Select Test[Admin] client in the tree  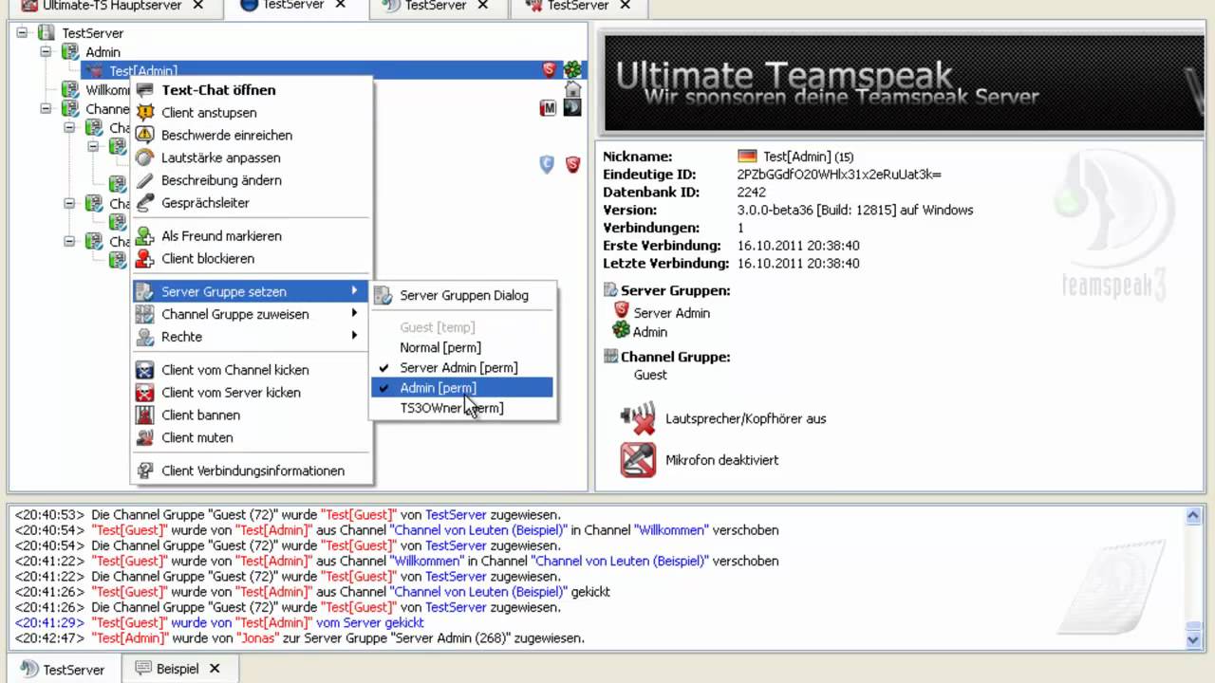click(x=143, y=71)
